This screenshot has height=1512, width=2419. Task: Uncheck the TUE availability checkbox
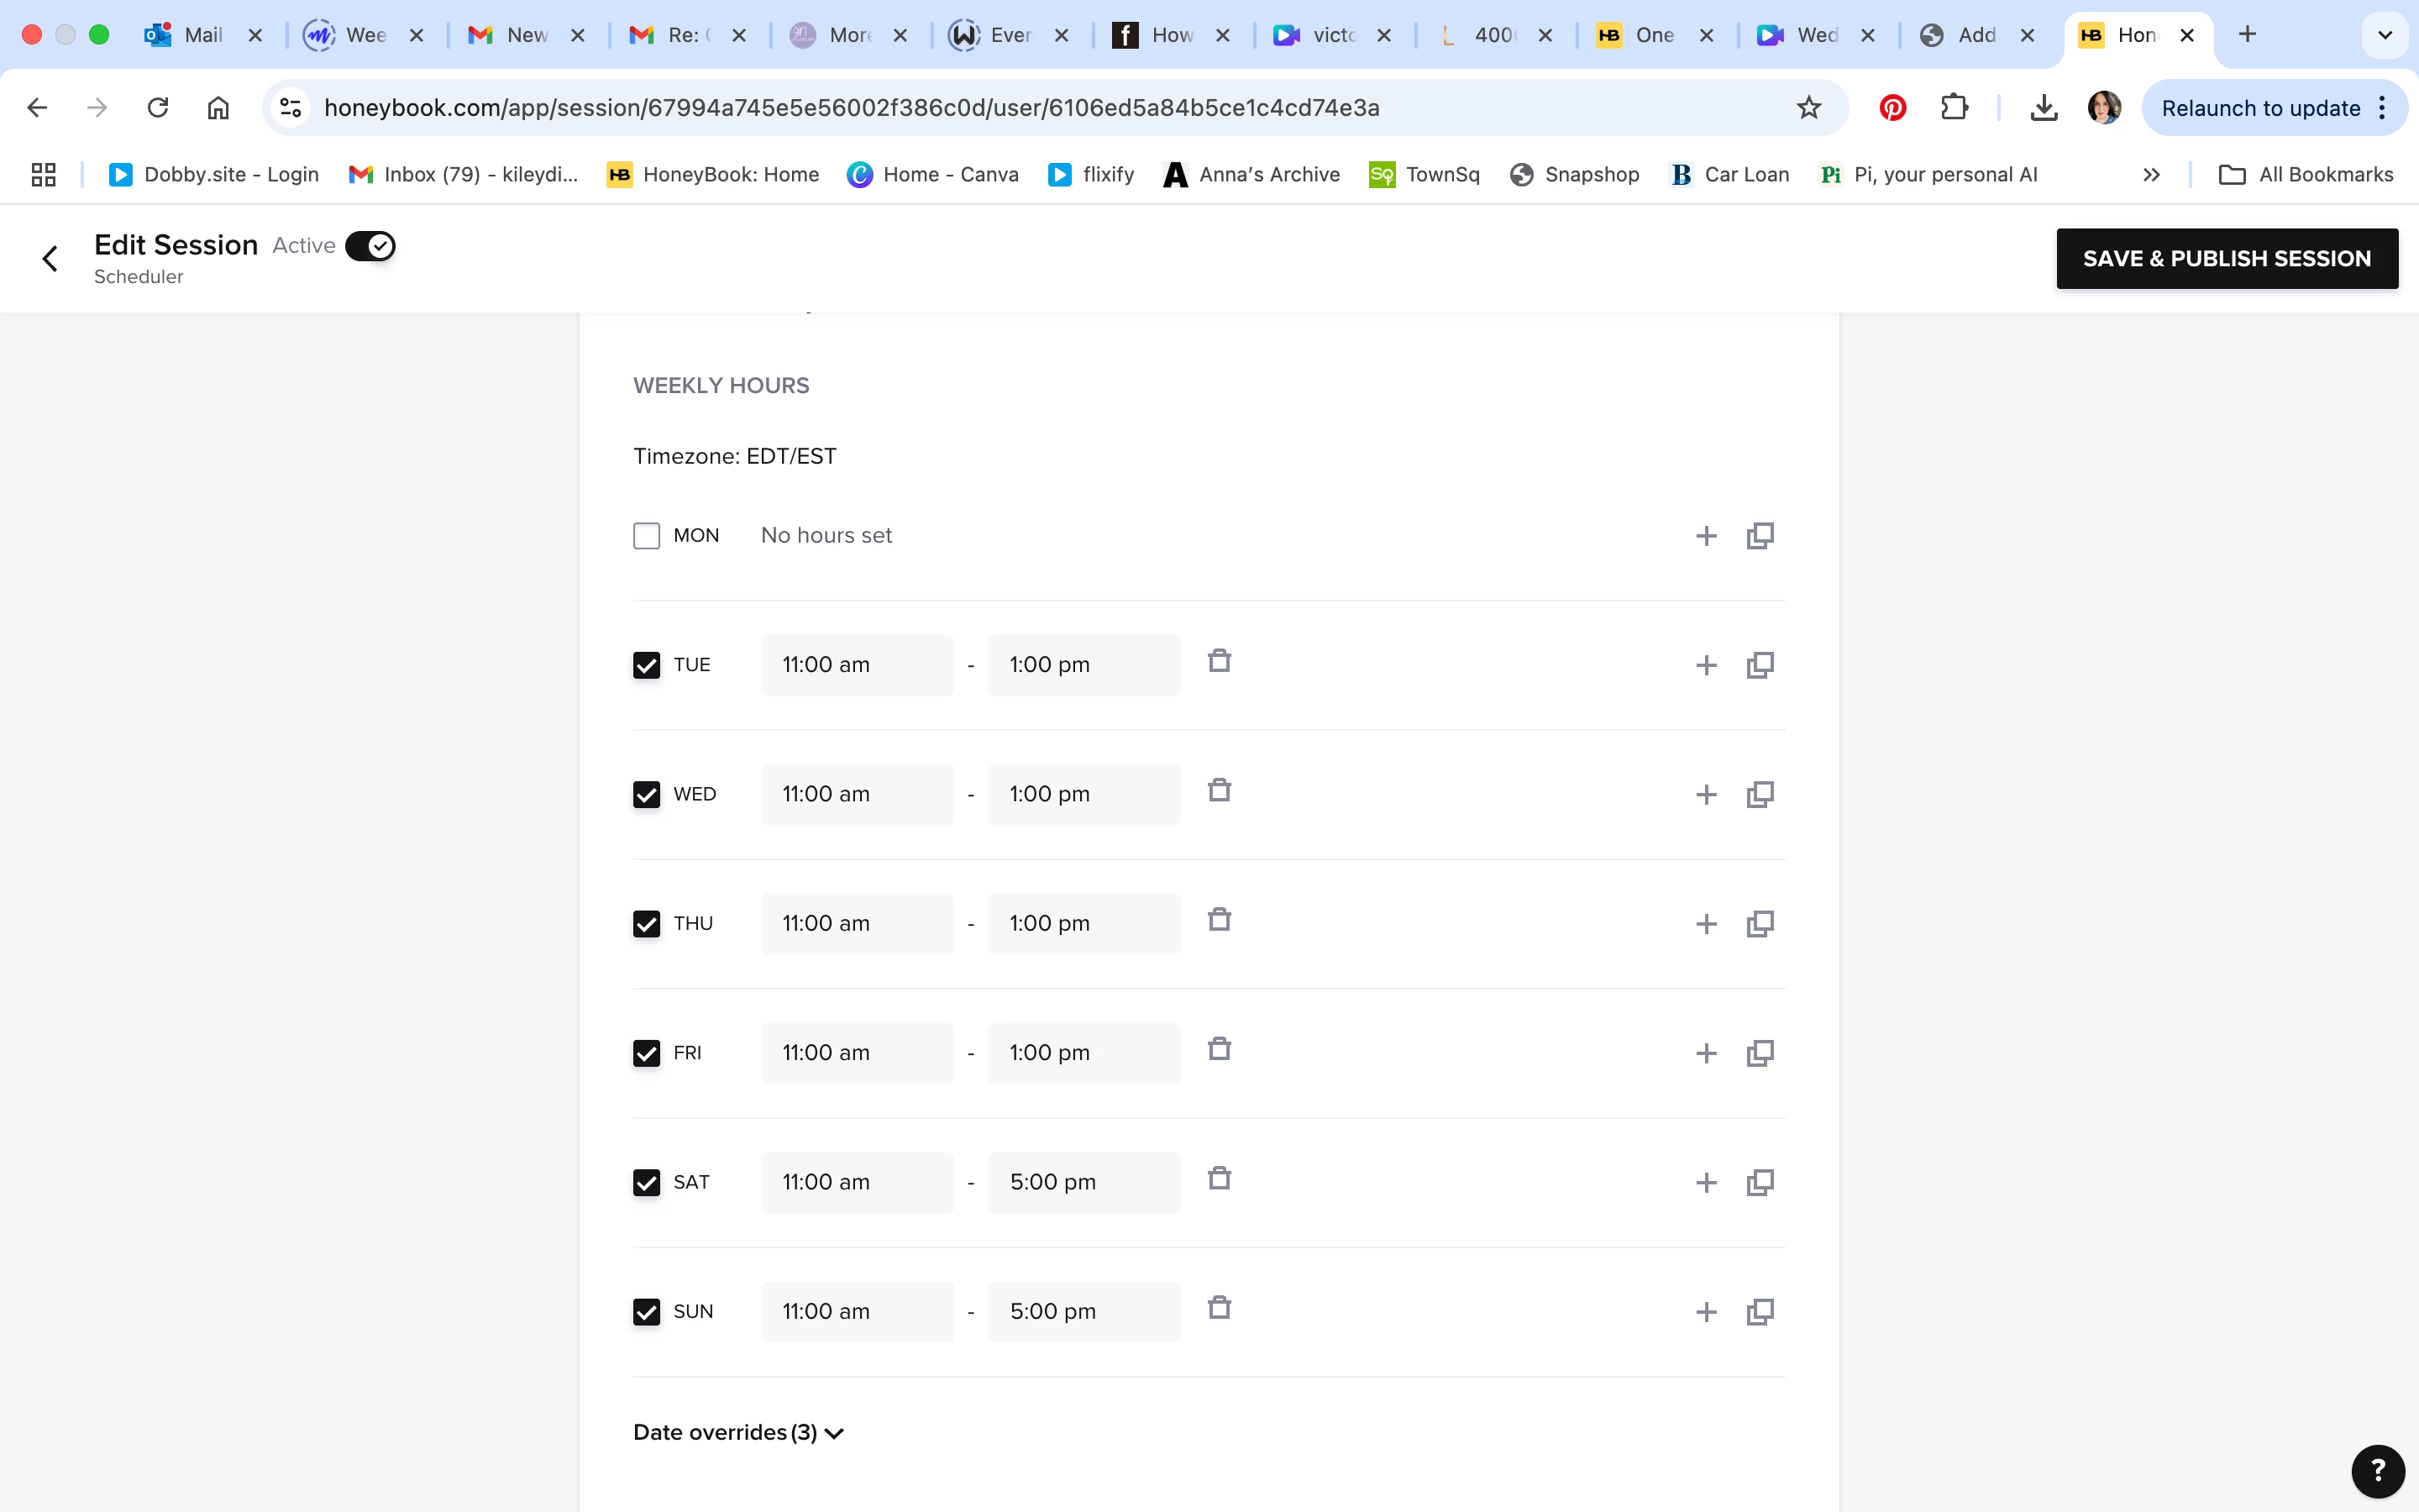click(647, 665)
